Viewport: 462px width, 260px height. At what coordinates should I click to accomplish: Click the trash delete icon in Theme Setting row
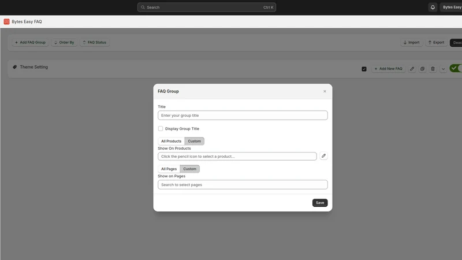(433, 69)
